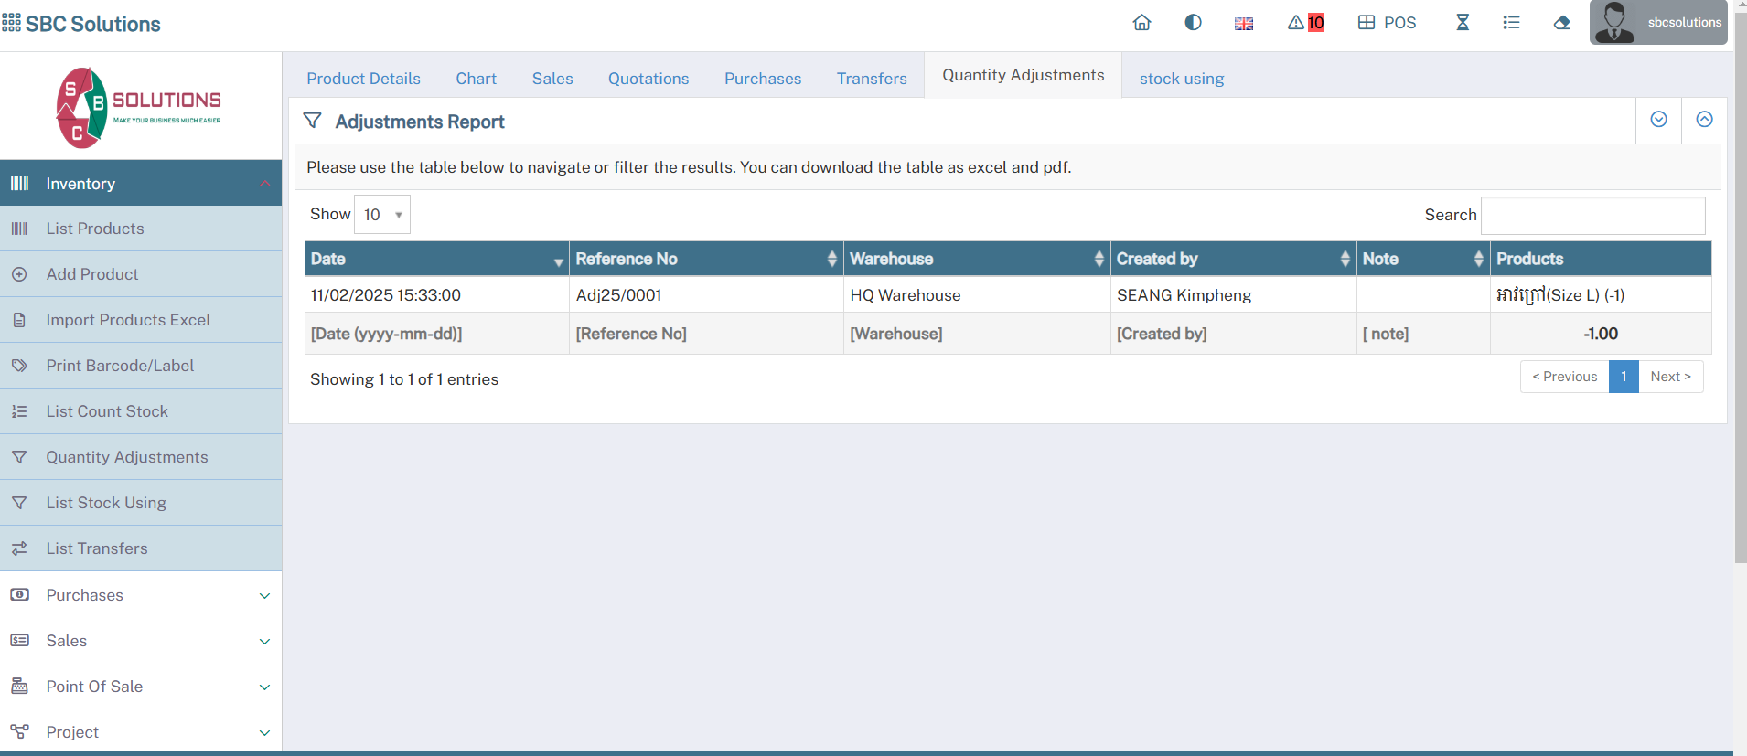This screenshot has width=1747, height=756.
Task: Switch to the stock using tab
Action: coord(1181,79)
